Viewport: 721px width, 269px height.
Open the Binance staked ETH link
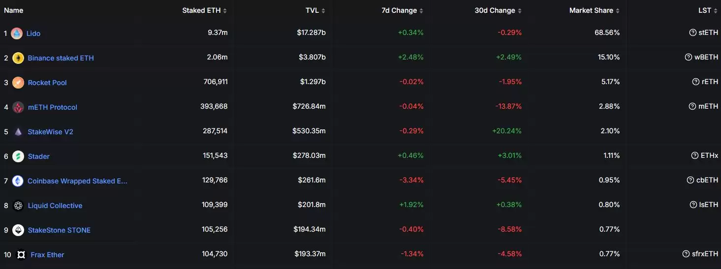(x=61, y=58)
